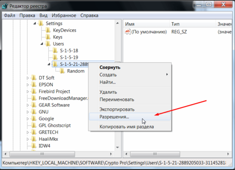Viewport: 235px width, 170px height.
Task: Expand the GNU node
Action: (28, 112)
